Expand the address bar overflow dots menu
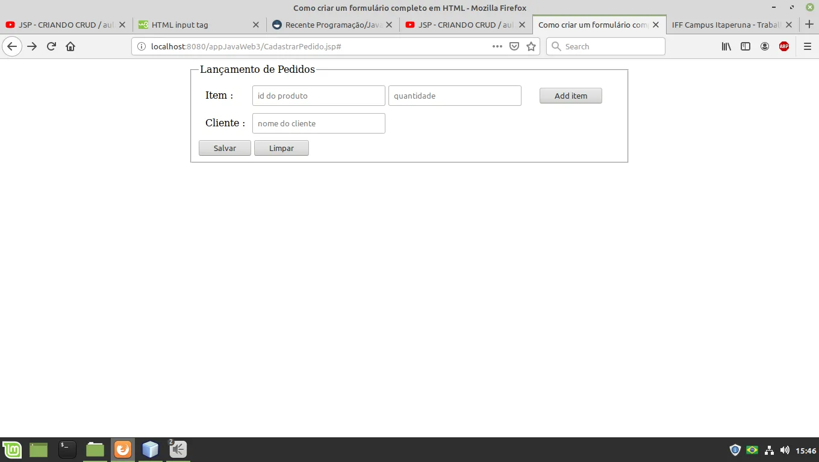819x462 pixels. [497, 46]
